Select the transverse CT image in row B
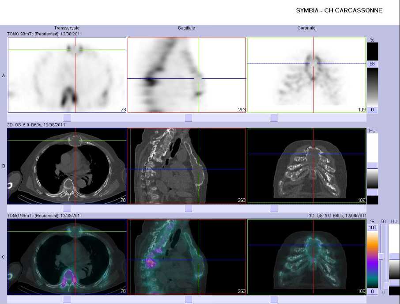 click(x=67, y=166)
